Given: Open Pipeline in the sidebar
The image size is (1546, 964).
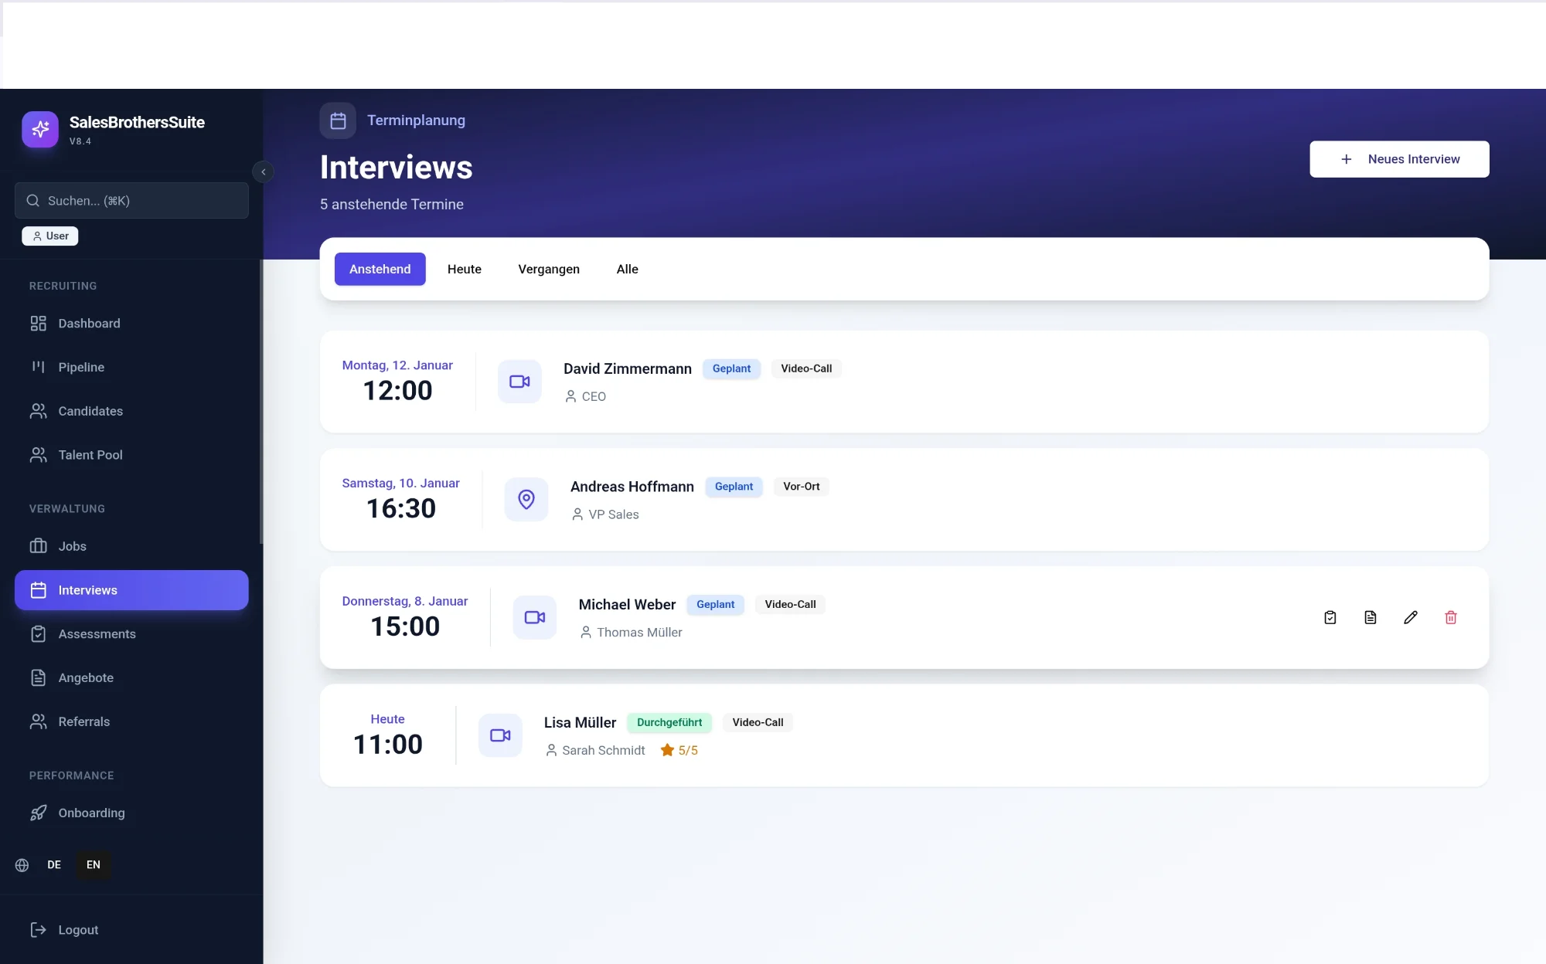Looking at the screenshot, I should (x=81, y=367).
